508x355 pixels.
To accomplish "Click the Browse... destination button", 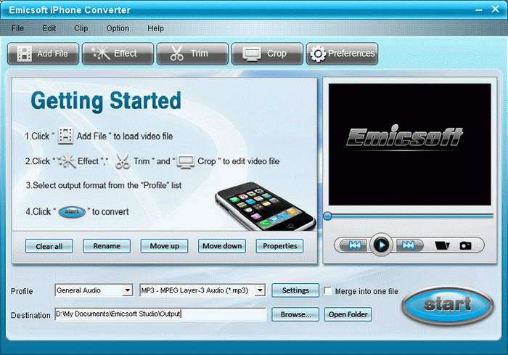I will click(x=295, y=314).
